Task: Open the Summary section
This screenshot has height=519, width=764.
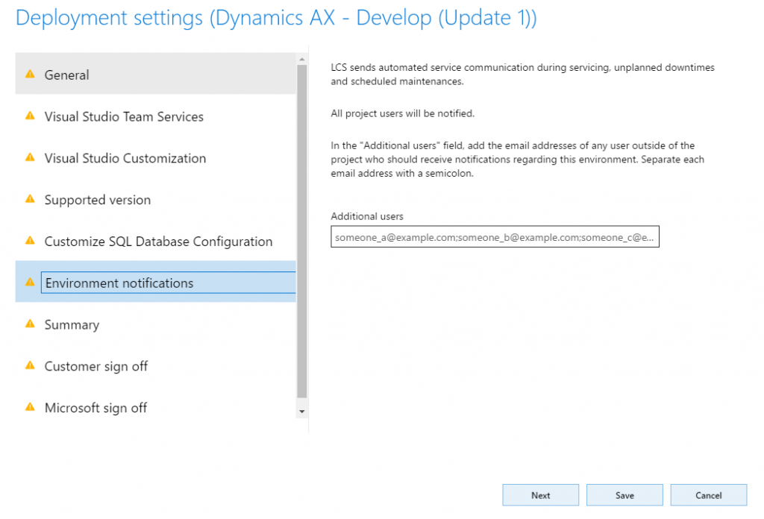Action: click(72, 325)
